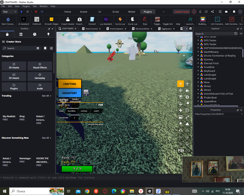Expand the Keyboard tree item

coord(198,71)
